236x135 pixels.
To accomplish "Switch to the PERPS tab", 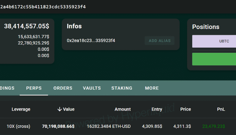I will click(x=34, y=88).
